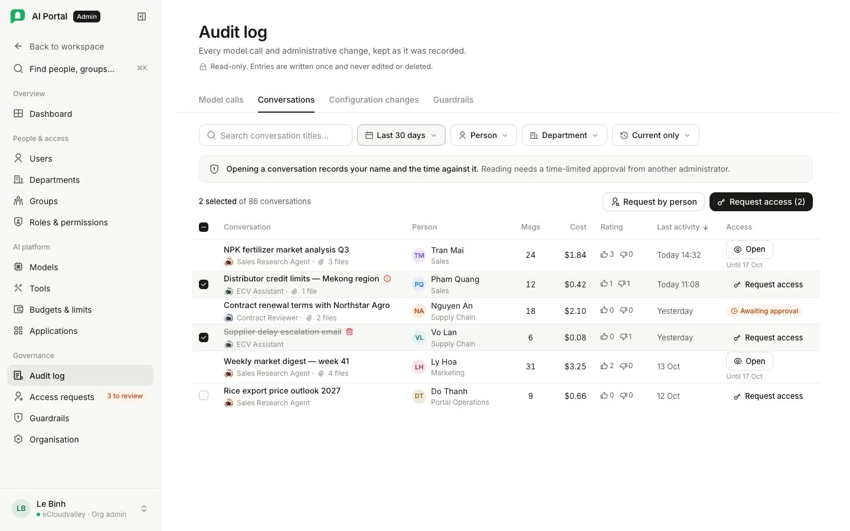Click the Roles & permissions shield icon
The height and width of the screenshot is (531, 850).
[18, 222]
